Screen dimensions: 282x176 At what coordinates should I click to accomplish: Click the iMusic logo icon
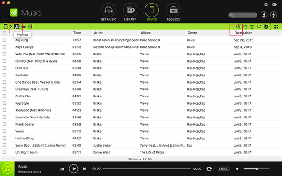click(x=14, y=13)
